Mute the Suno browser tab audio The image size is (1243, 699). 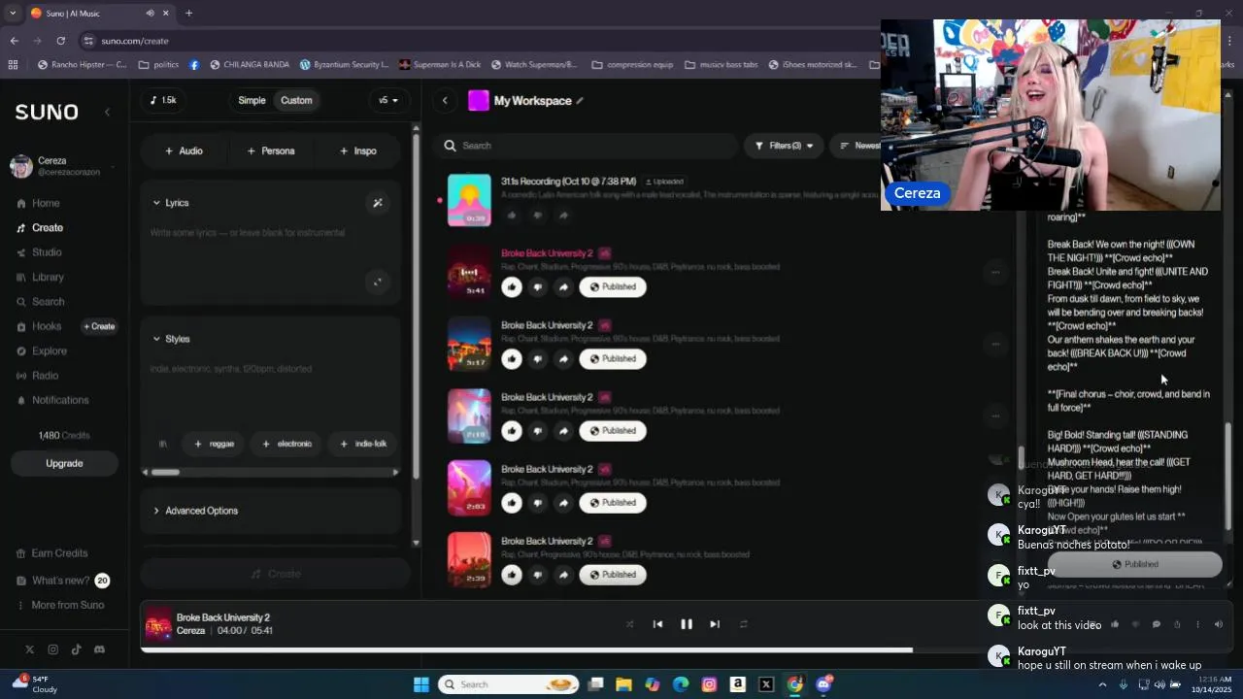(150, 14)
